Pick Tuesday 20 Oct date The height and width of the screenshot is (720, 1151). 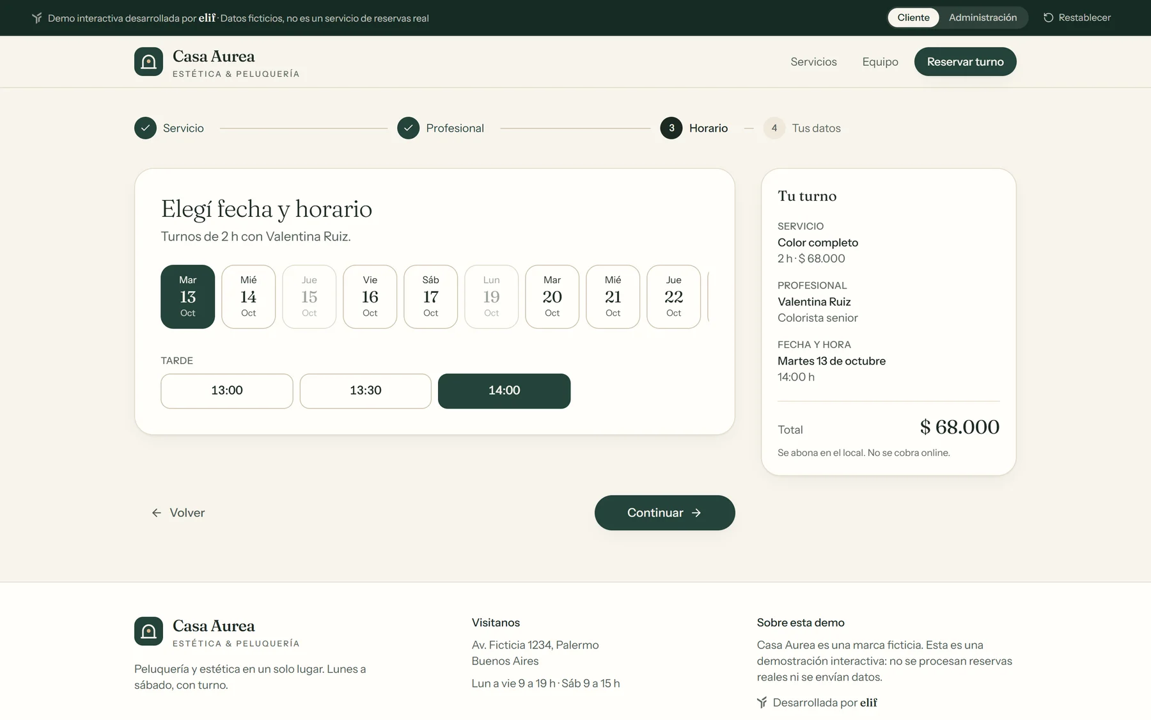(552, 297)
